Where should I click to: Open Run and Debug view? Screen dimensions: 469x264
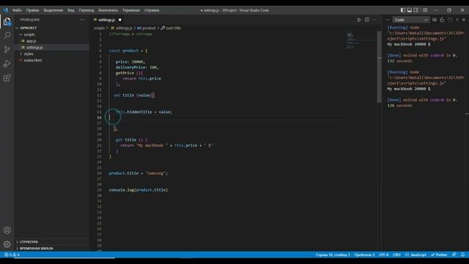[x=7, y=64]
